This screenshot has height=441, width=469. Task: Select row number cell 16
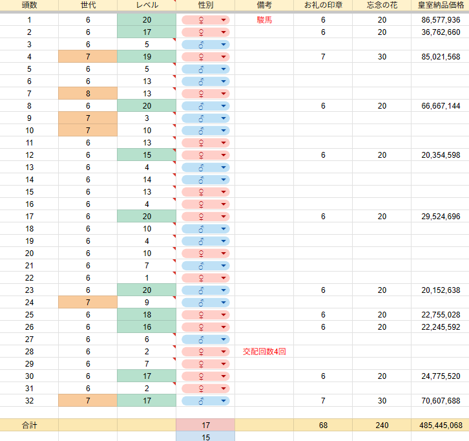[x=29, y=204]
